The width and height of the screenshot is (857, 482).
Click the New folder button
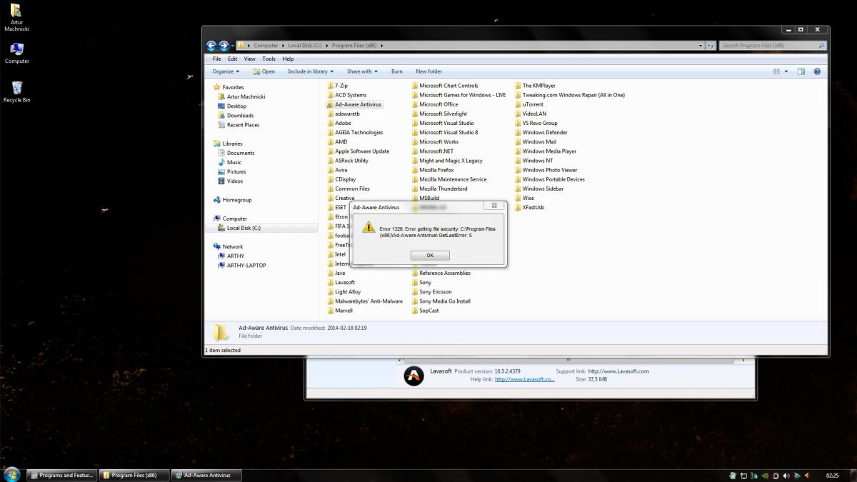[429, 71]
